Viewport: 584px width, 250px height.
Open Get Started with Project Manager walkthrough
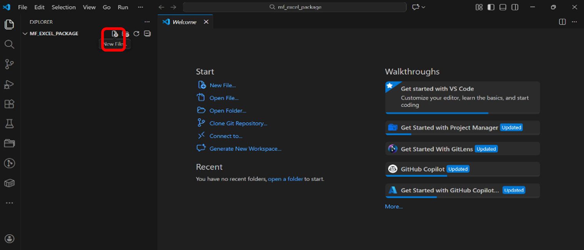tap(462, 128)
